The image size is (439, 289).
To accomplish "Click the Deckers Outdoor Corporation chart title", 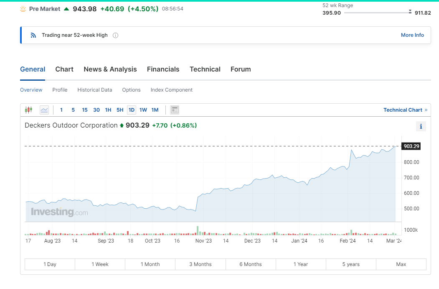I will [x=71, y=125].
